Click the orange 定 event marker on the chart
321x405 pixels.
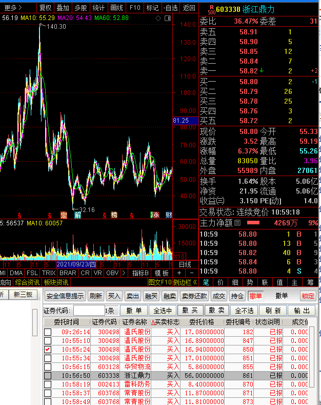[64, 215]
